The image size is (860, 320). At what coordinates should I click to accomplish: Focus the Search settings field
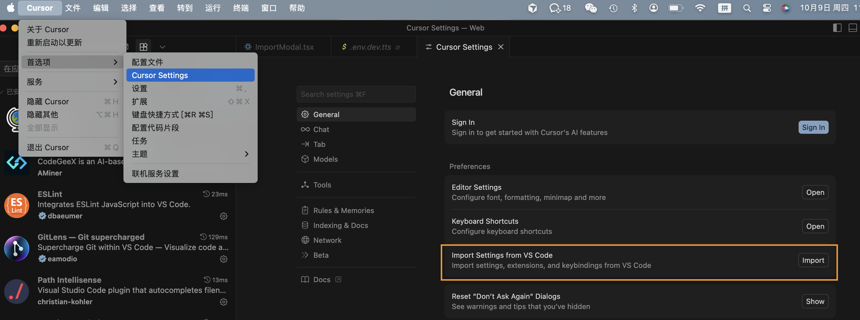pos(356,94)
